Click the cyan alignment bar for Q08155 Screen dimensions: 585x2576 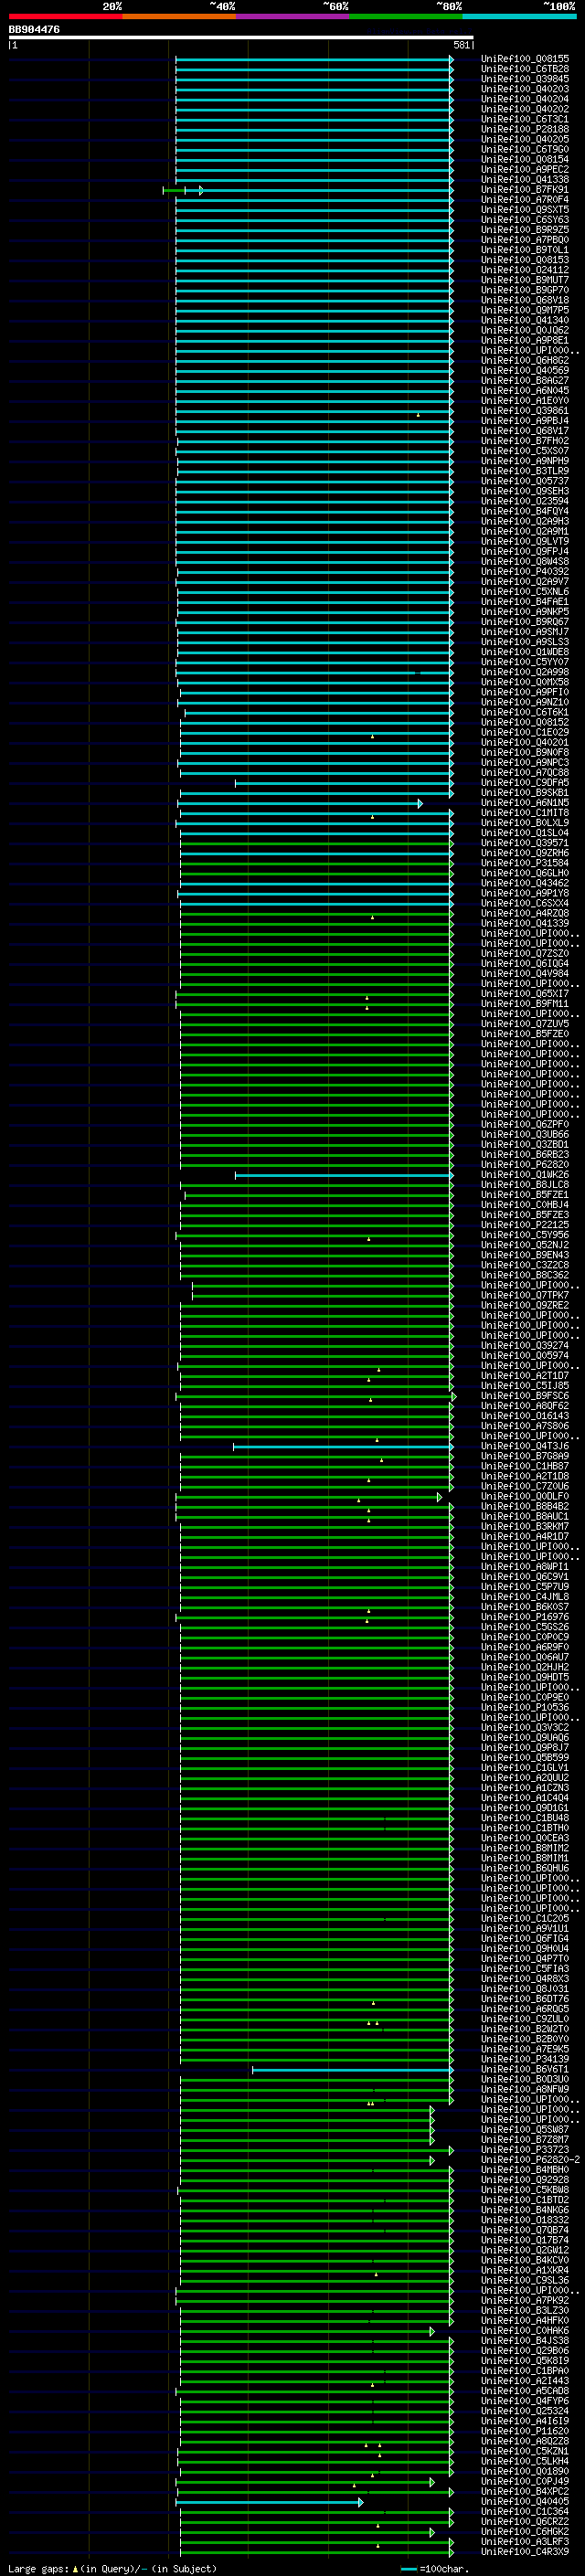tap(314, 59)
